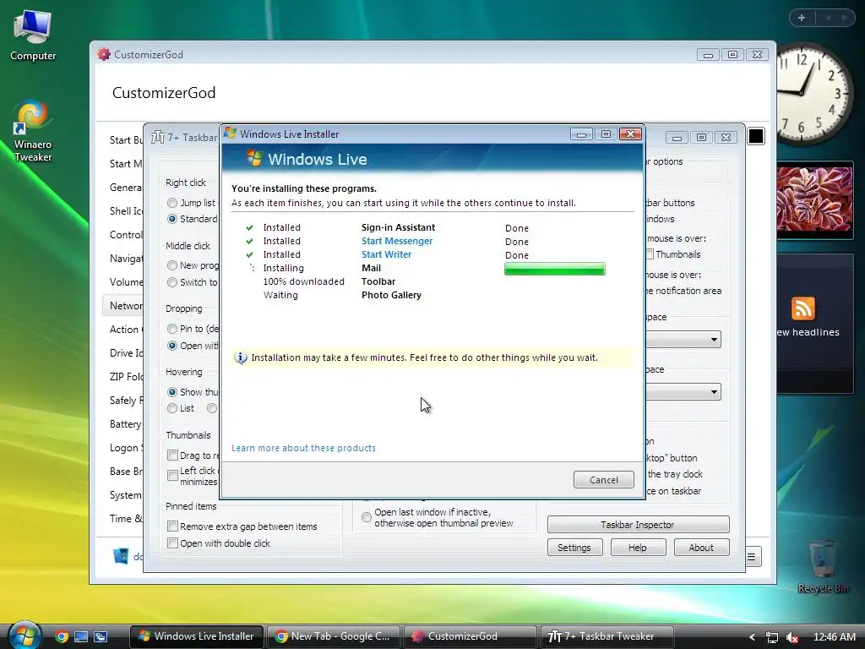The height and width of the screenshot is (649, 865).
Task: Click the muted volume tray icon
Action: (x=792, y=637)
